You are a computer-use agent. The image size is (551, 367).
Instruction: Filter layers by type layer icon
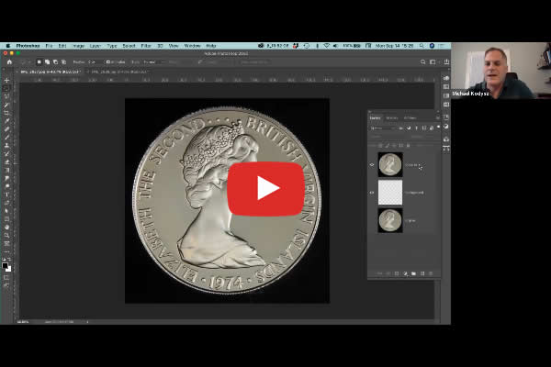(x=416, y=128)
